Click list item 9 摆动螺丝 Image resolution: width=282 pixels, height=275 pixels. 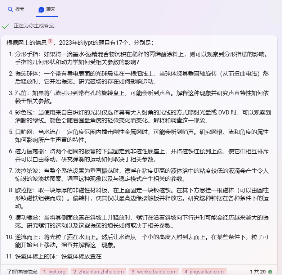coord(139,221)
